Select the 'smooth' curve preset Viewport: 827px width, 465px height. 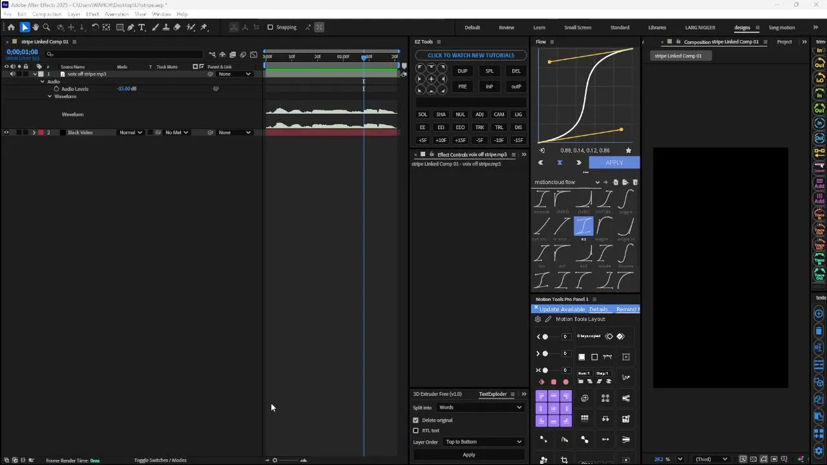coord(541,200)
